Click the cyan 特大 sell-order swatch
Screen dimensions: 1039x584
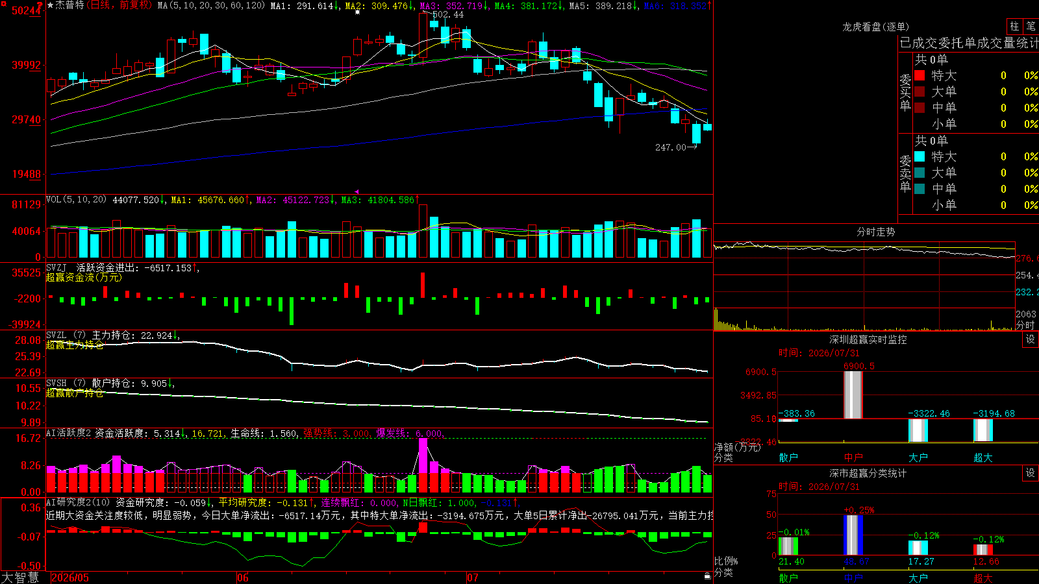coord(920,156)
